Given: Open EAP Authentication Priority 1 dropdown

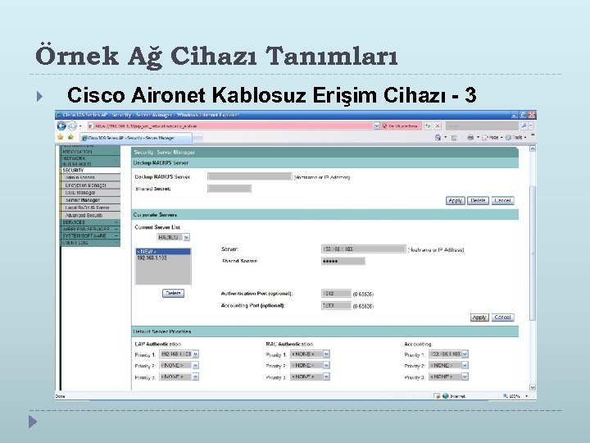Looking at the screenshot, I should 179,354.
